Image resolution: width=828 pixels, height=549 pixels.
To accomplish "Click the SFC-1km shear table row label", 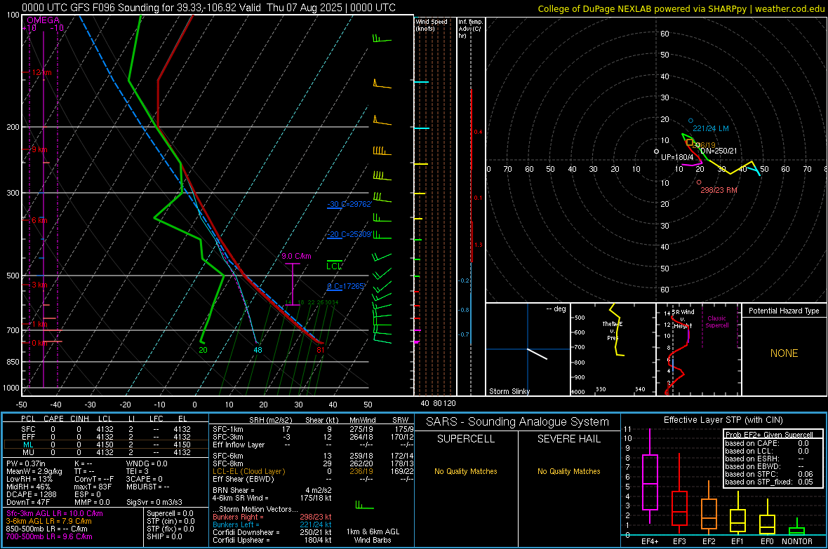I will (x=228, y=429).
